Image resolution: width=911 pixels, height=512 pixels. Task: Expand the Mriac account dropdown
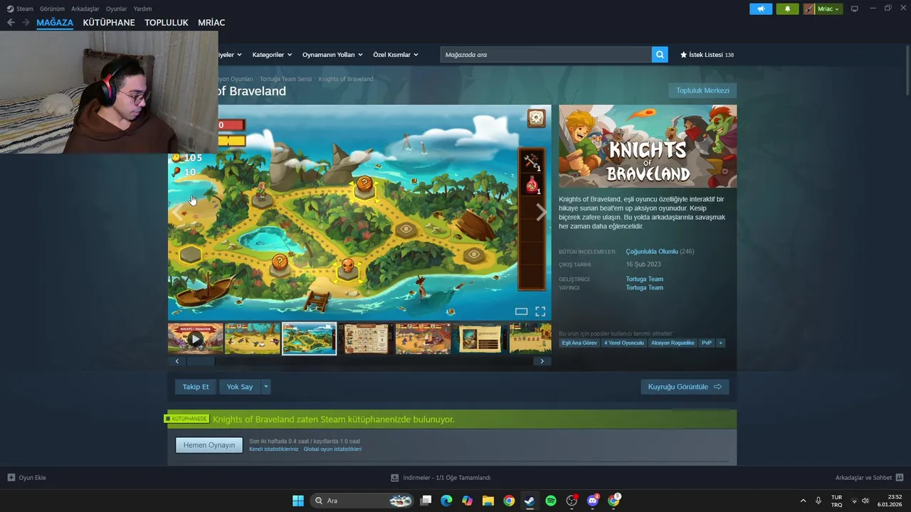823,9
